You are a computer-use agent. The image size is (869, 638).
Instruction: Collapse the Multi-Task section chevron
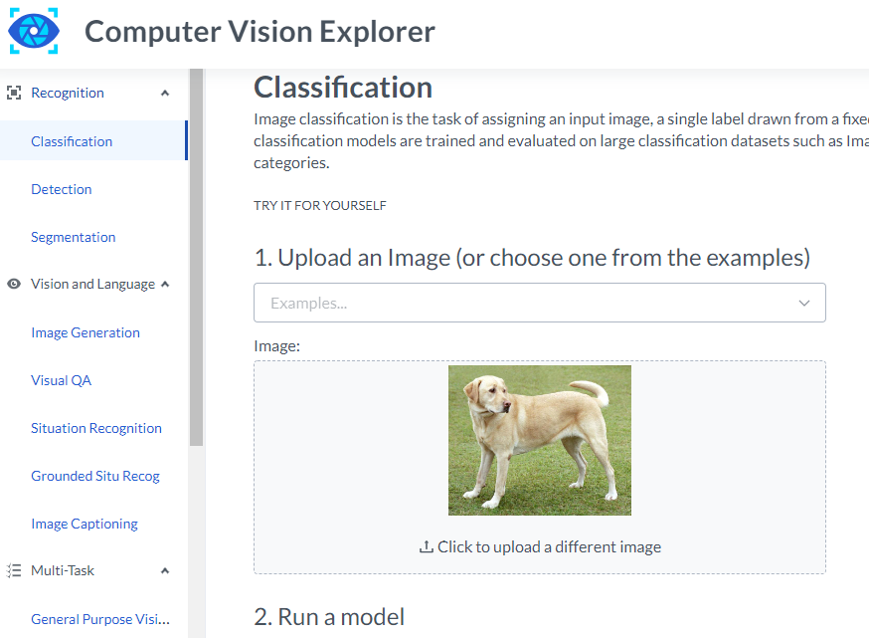click(x=165, y=571)
